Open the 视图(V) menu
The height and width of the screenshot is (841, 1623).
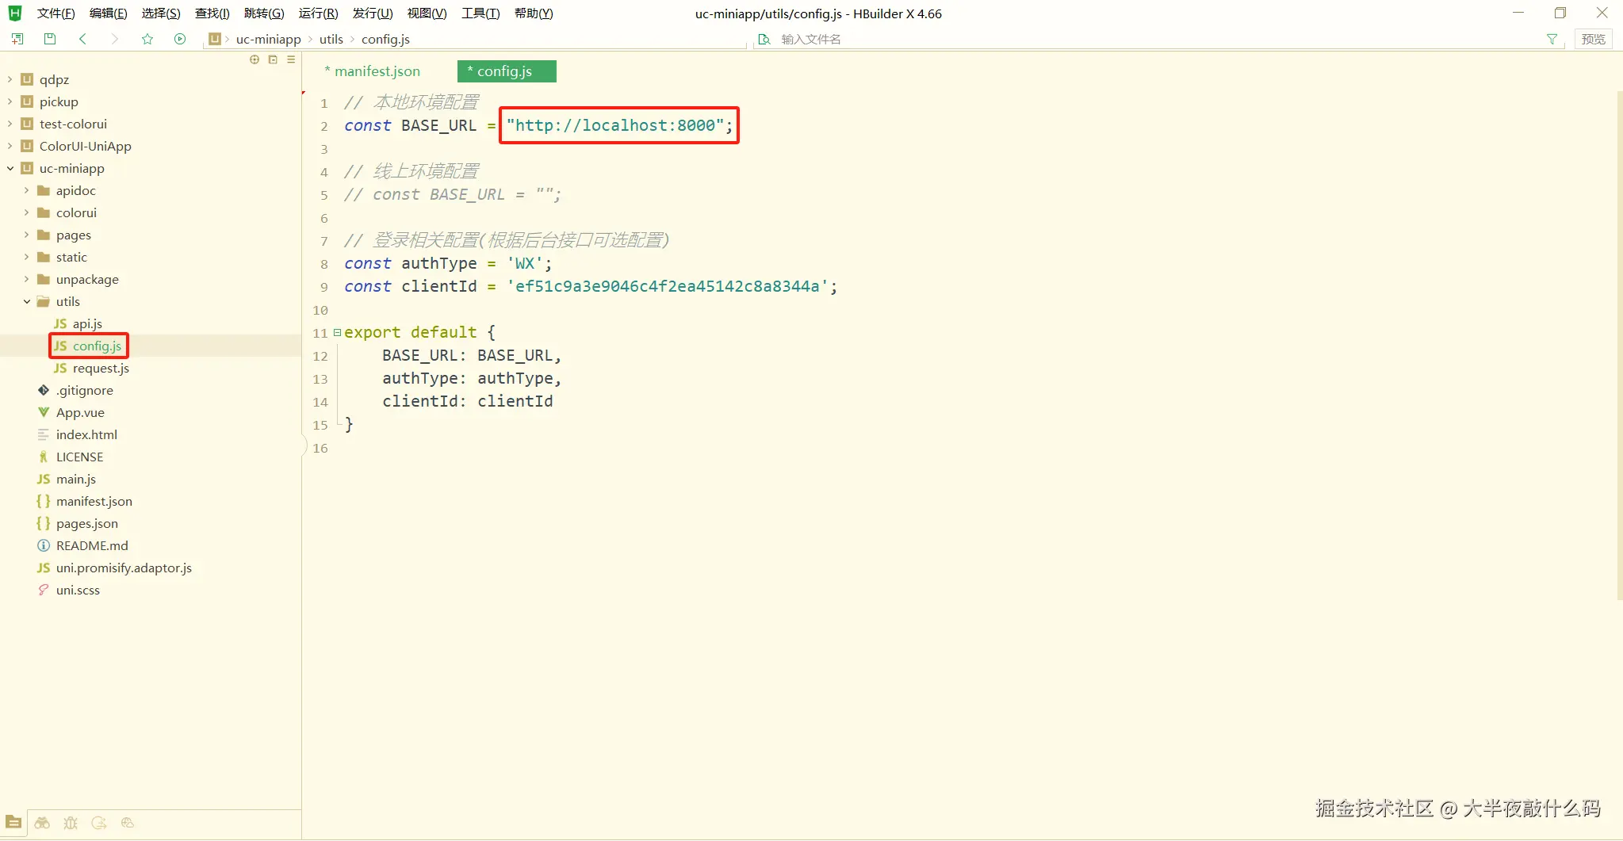coord(427,13)
